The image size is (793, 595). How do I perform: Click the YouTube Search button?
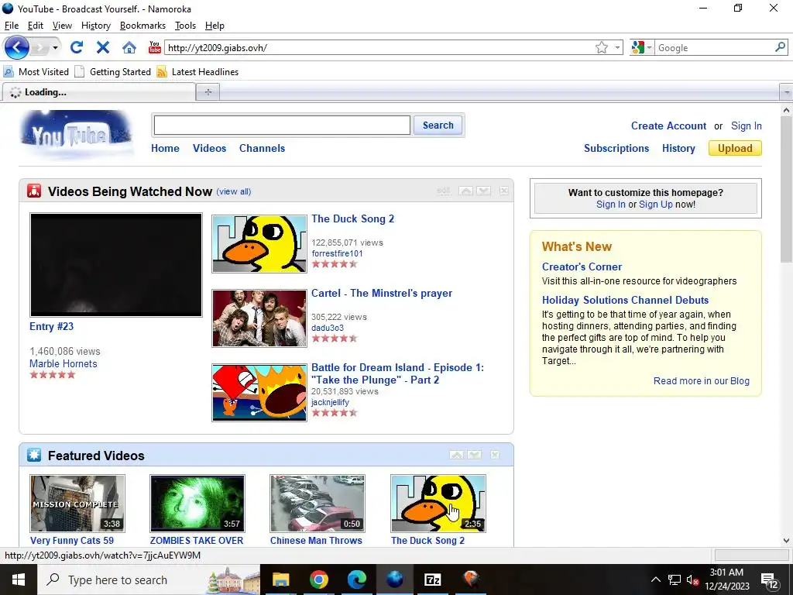tap(438, 125)
